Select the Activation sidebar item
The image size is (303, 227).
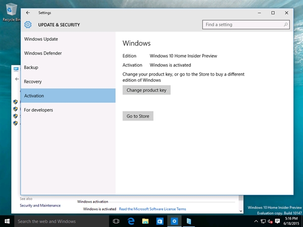[68, 95]
